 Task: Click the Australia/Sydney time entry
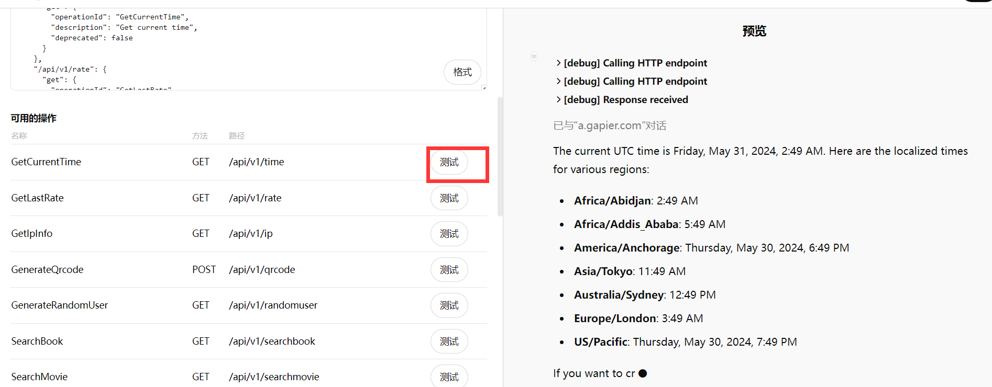pos(645,295)
